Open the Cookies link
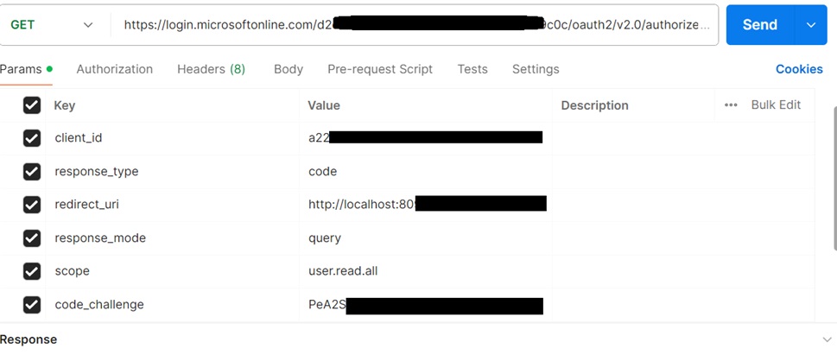The width and height of the screenshot is (837, 355). pos(799,69)
